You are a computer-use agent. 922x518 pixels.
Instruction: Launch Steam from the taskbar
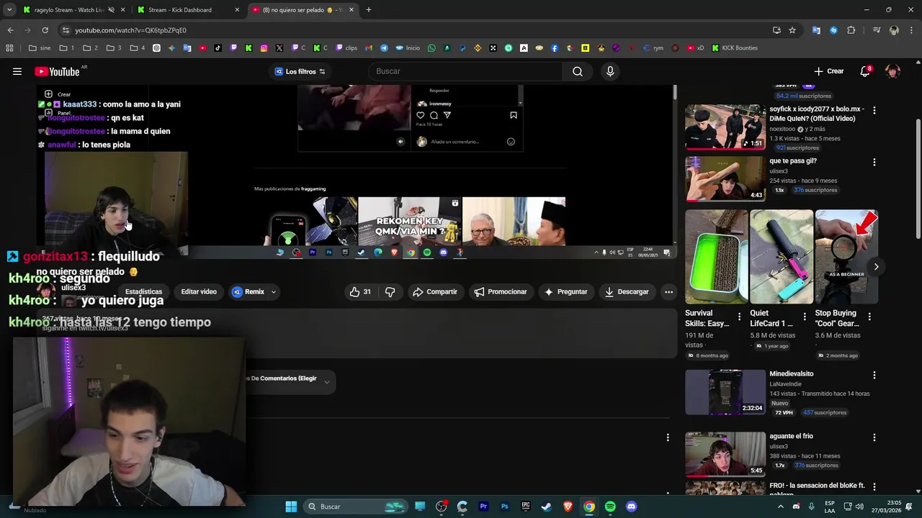547,506
